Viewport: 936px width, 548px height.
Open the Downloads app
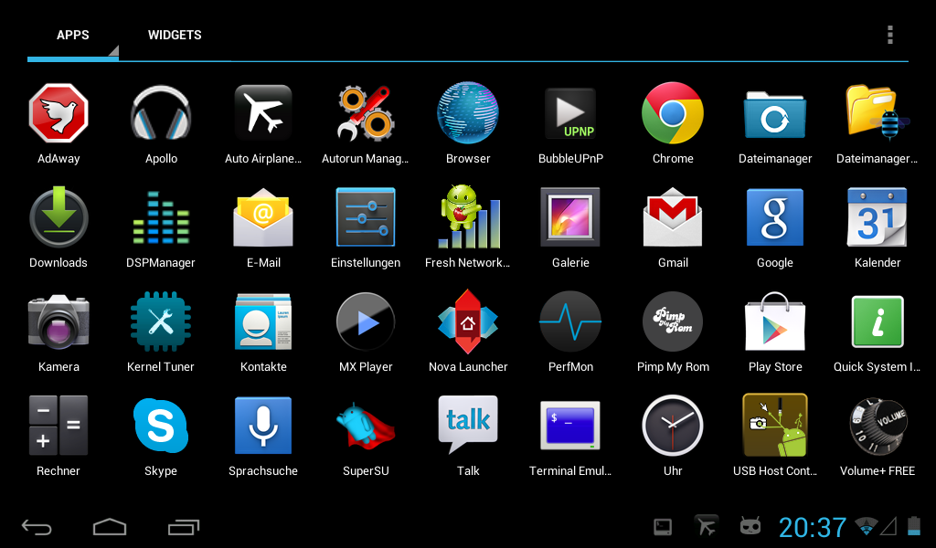pos(58,217)
